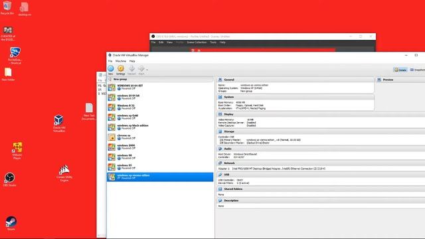The width and height of the screenshot is (425, 239).
Task: Select the windows 10 64 bit VM
Action: pyautogui.click(x=160, y=97)
